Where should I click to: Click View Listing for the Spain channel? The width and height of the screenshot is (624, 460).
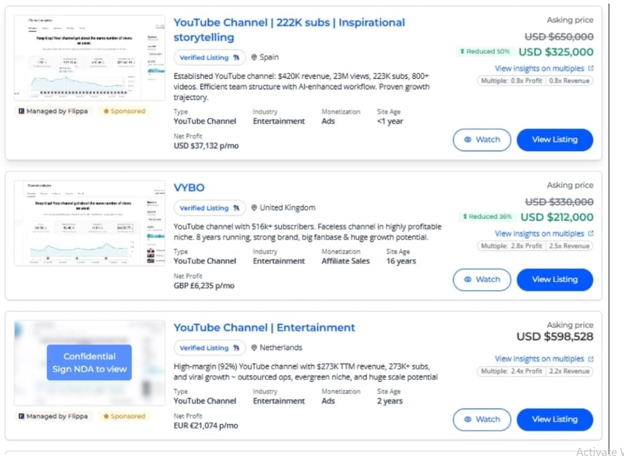[x=555, y=140]
